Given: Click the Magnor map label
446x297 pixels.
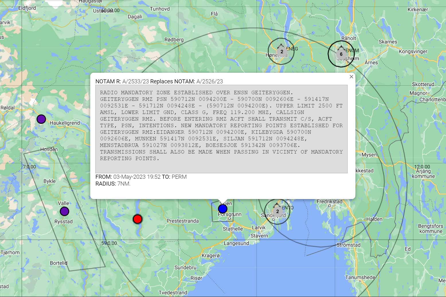Looking at the screenshot, I should click(418, 93).
